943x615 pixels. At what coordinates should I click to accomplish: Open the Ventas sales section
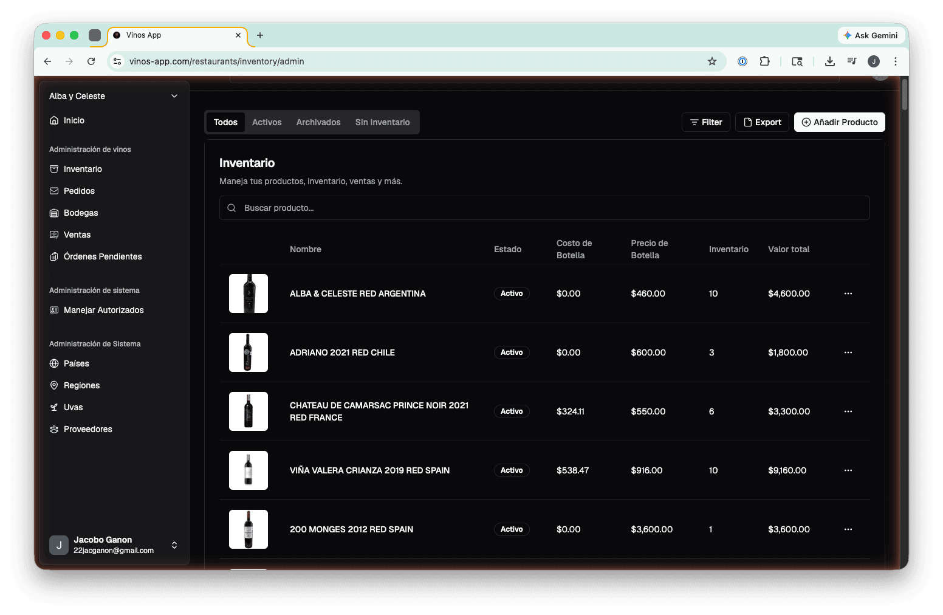(x=55, y=235)
